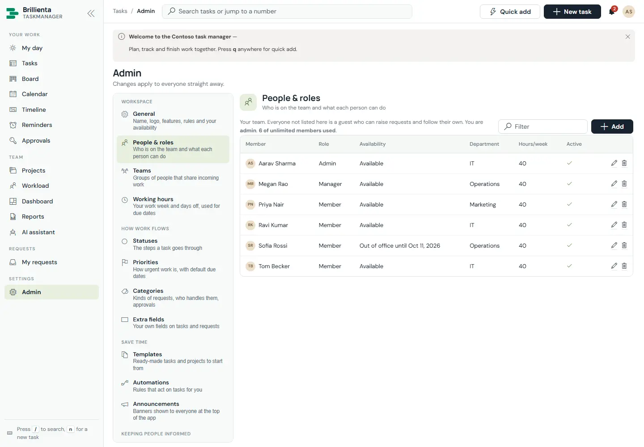Edit Priya Nair with the pencil icon
This screenshot has height=447, width=644.
614,204
